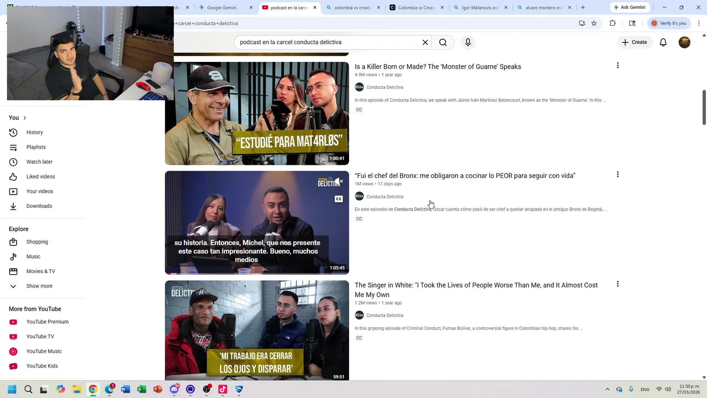Open YouTube Kids link

42,366
